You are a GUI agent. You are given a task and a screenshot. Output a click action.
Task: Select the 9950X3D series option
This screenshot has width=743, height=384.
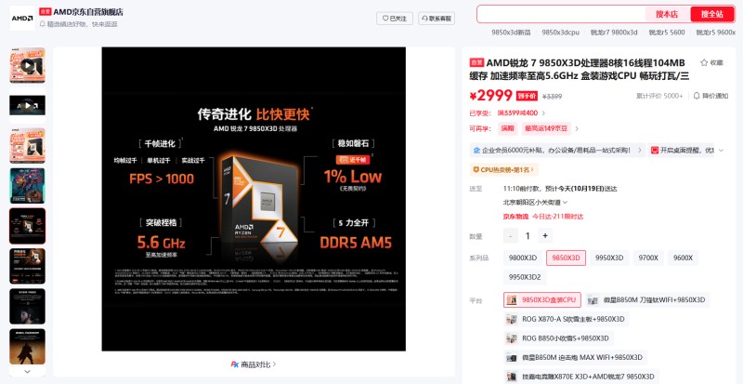[609, 258]
